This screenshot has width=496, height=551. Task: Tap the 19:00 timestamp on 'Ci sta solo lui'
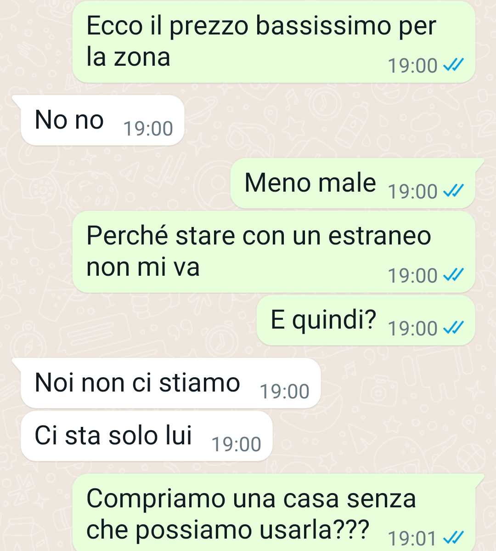[x=237, y=444]
